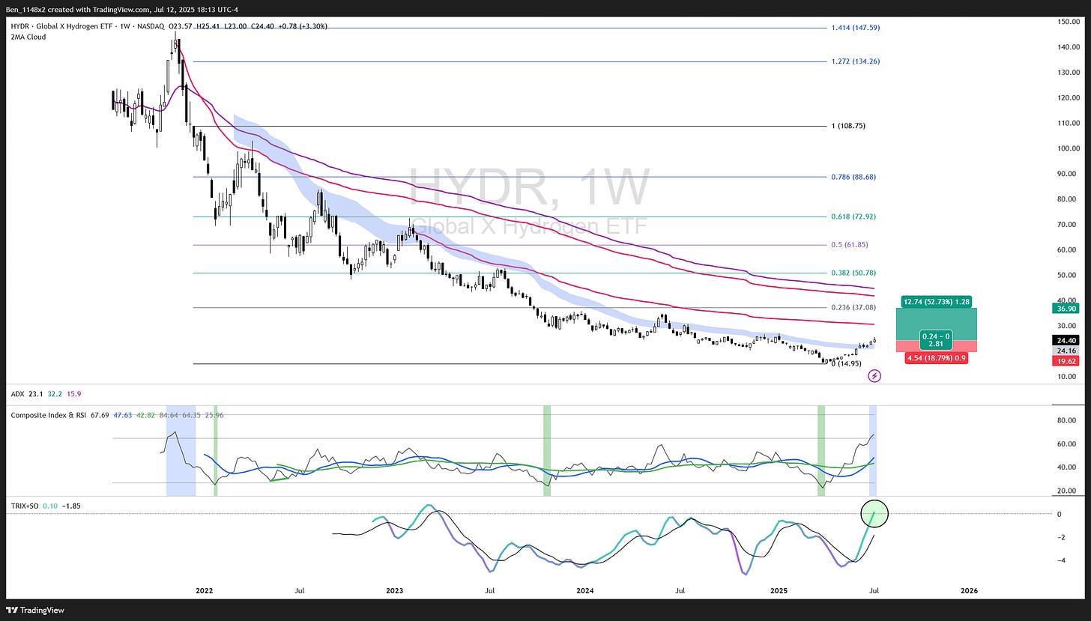Click the 80.00 RSI scale label
1091x621 pixels.
pyautogui.click(x=1068, y=420)
